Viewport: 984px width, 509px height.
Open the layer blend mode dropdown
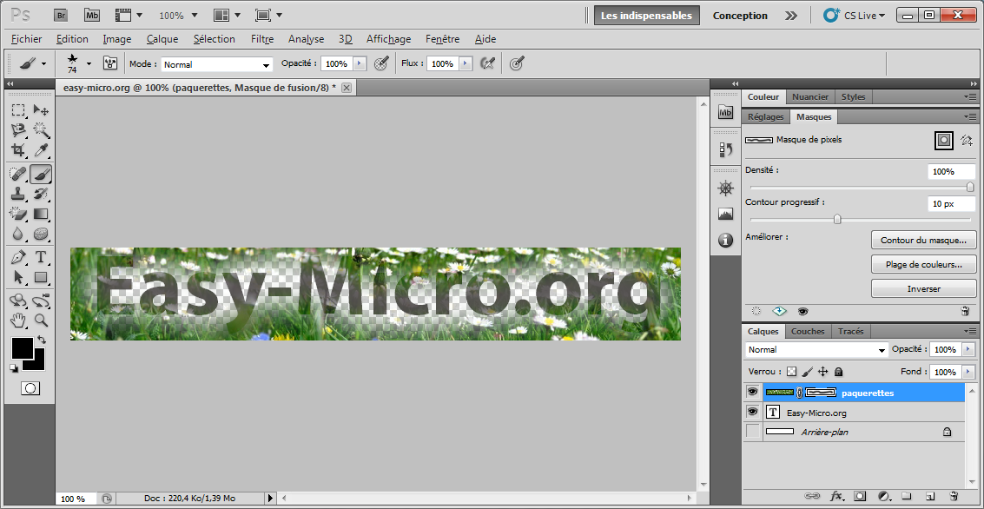(x=816, y=349)
